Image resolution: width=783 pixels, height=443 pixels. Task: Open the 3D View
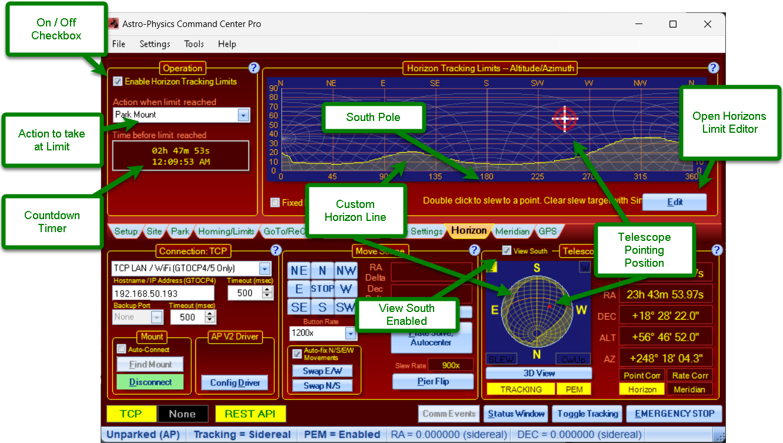point(539,373)
